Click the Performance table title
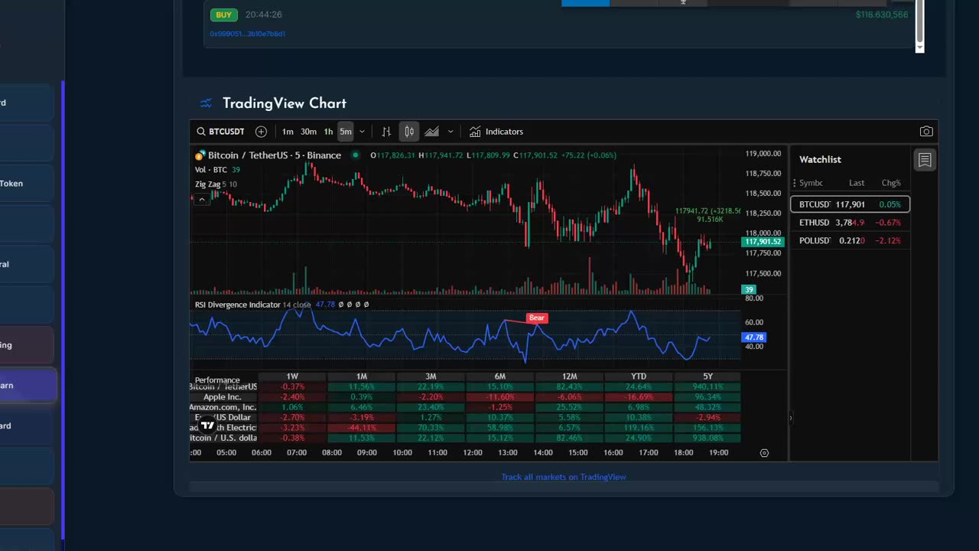 click(x=217, y=380)
